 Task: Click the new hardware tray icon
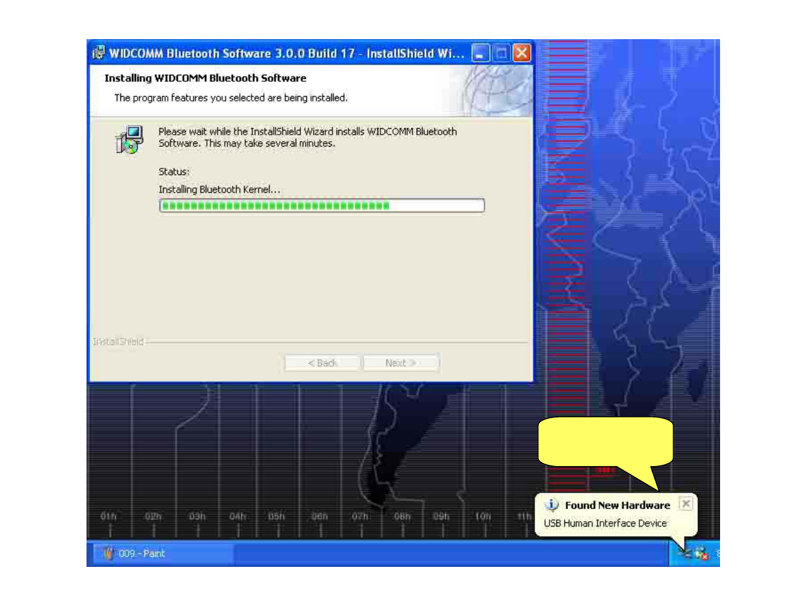(x=685, y=553)
